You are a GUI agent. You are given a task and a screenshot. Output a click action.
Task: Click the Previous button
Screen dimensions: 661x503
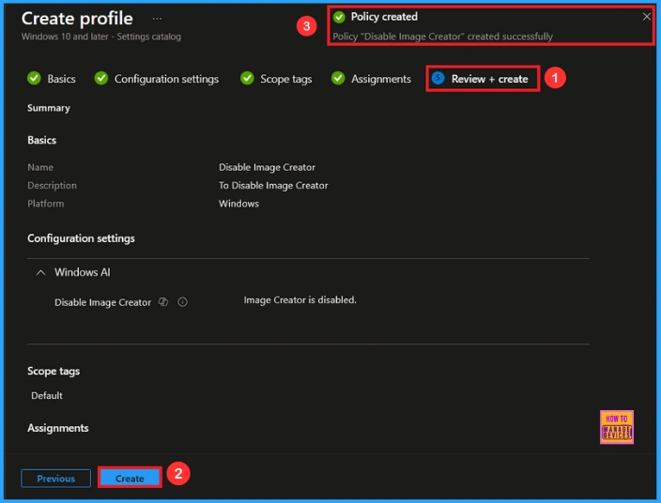click(x=55, y=479)
